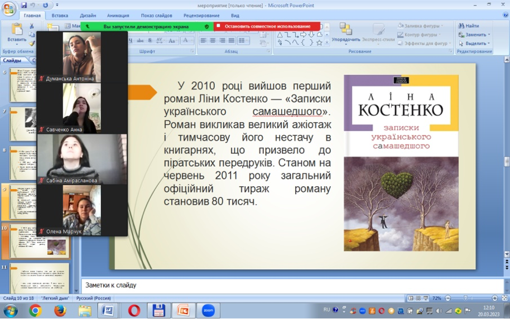The width and height of the screenshot is (510, 319).
Task: Switch to slide sorter view
Action: click(418, 298)
